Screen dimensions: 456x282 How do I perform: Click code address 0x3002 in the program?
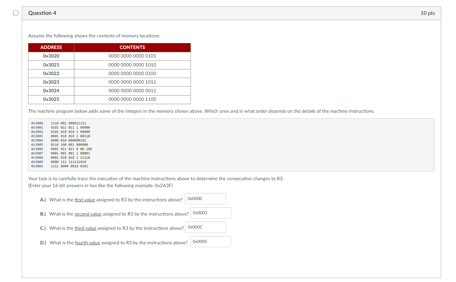click(37, 132)
